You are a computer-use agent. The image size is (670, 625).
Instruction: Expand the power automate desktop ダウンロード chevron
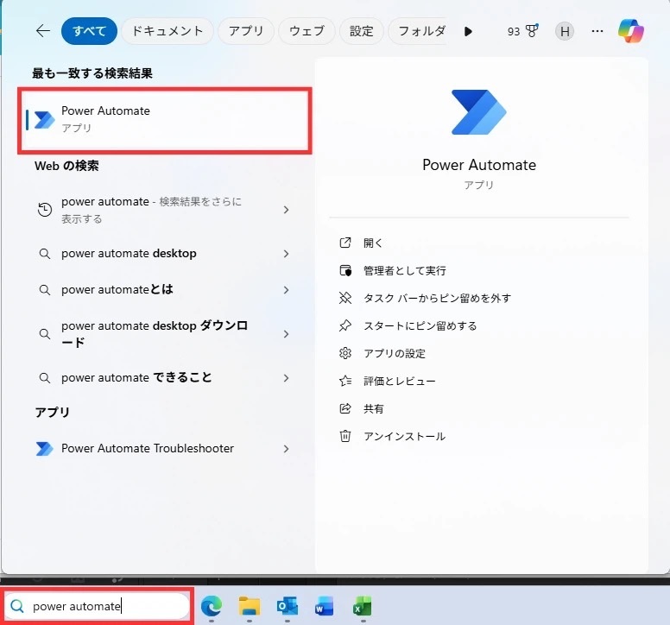286,334
